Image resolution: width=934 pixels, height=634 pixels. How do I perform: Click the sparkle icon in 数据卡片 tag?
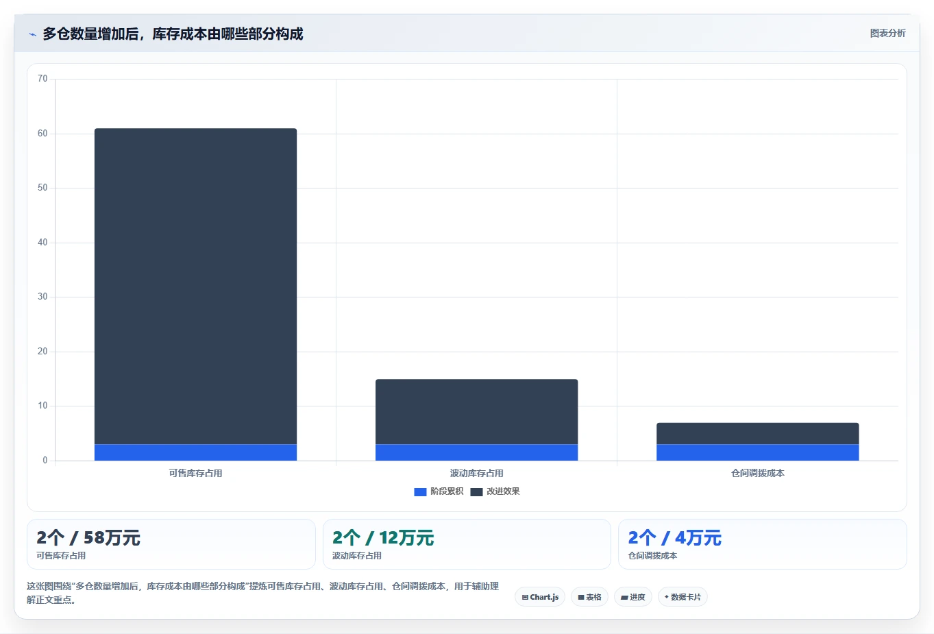pos(666,597)
